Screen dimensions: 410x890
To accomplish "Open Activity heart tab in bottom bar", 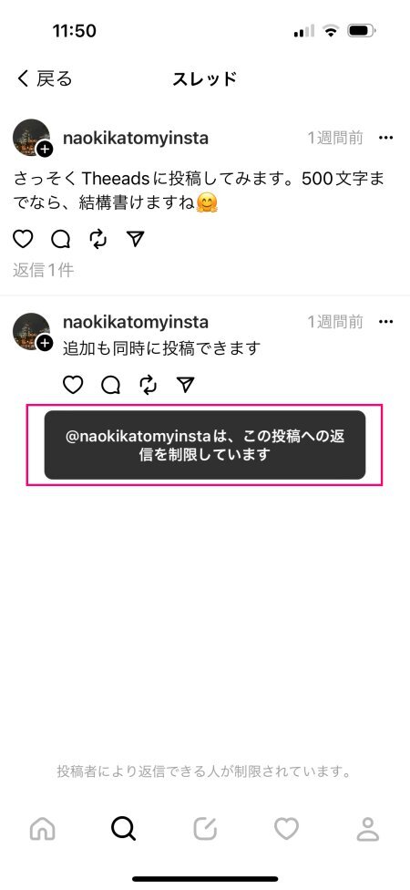I will (286, 829).
